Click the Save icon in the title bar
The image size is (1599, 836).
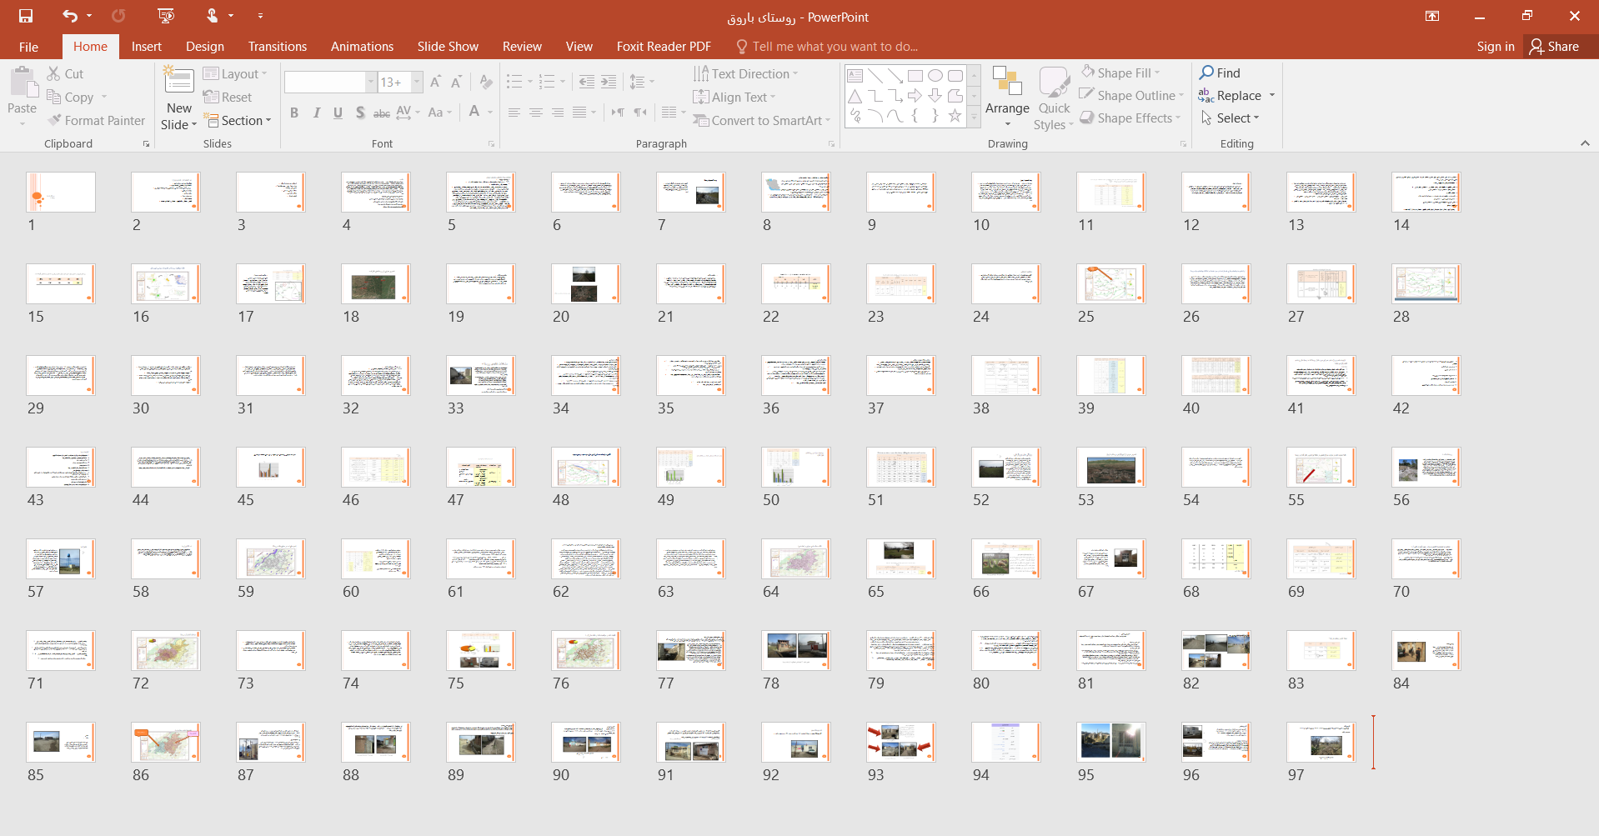(x=26, y=16)
